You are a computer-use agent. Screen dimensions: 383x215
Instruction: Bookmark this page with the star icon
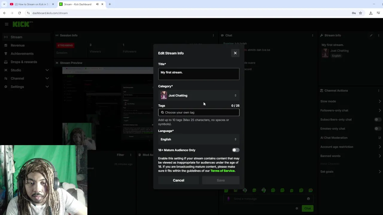tap(360, 13)
